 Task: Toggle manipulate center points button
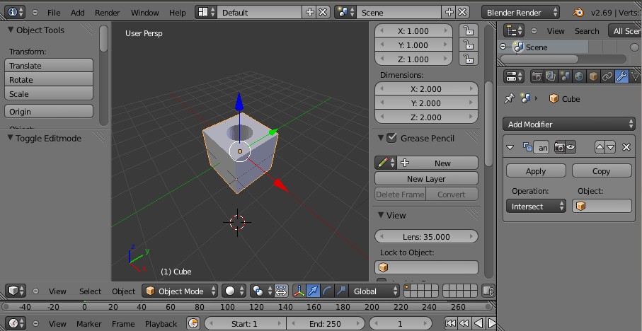click(x=281, y=291)
